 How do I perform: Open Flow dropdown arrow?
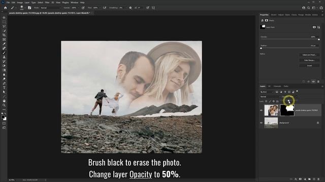[100, 8]
